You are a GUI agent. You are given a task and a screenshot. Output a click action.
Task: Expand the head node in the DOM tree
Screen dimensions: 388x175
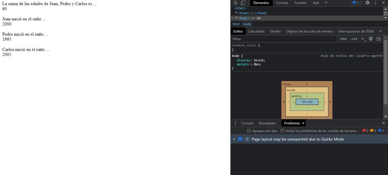(236, 13)
